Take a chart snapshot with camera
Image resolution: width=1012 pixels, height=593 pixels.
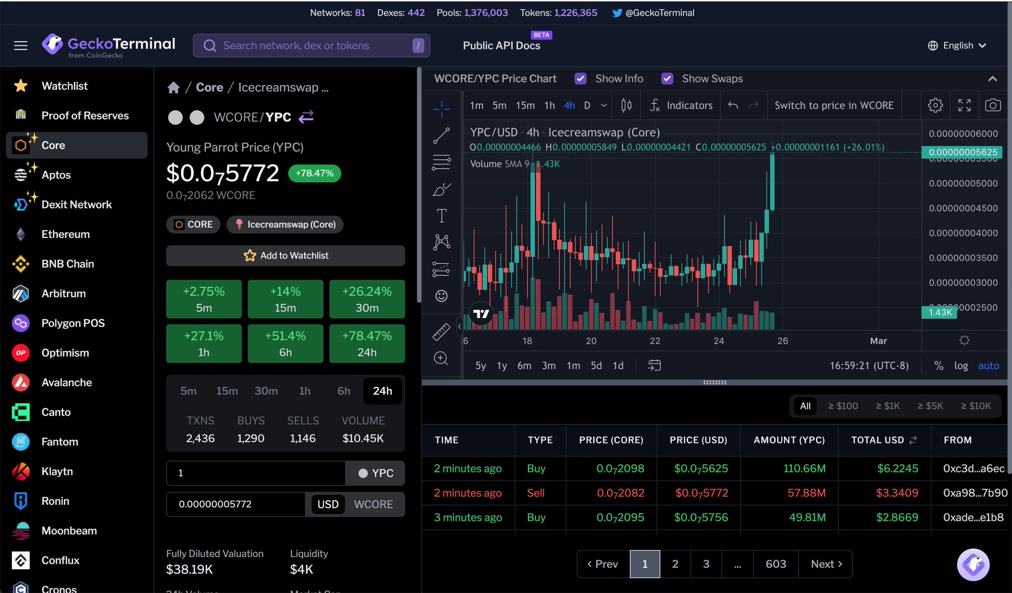pyautogui.click(x=993, y=105)
